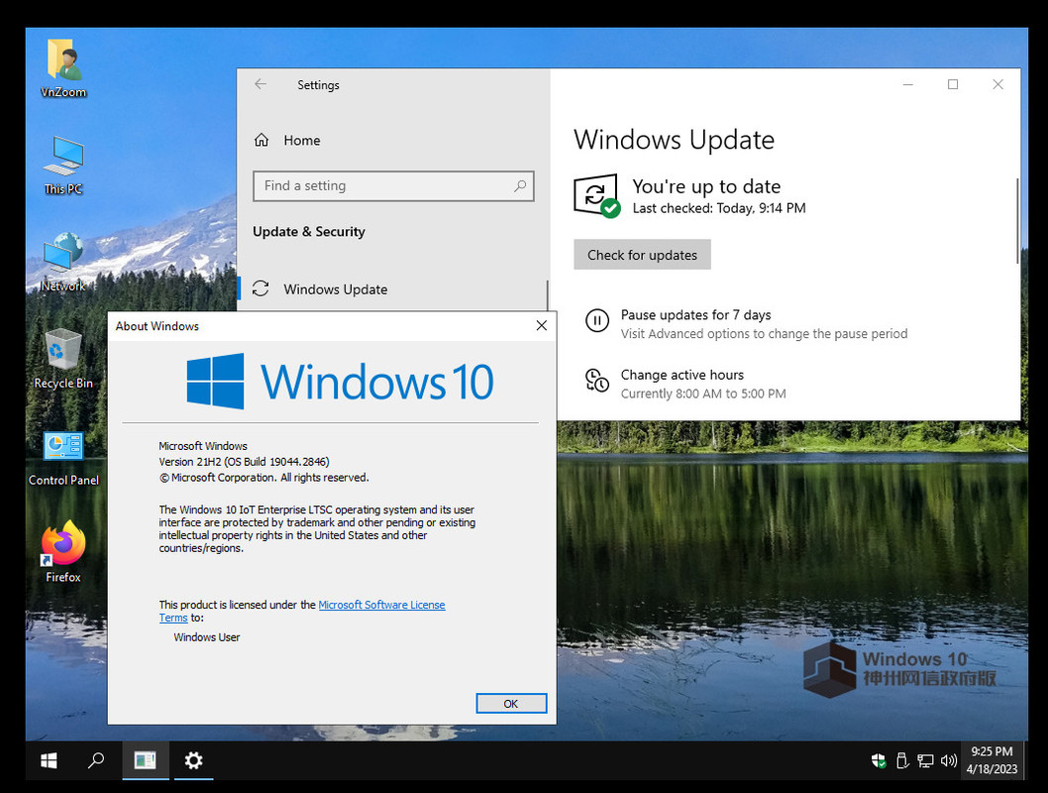
Task: Select the winver taskbar app icon
Action: [x=145, y=760]
